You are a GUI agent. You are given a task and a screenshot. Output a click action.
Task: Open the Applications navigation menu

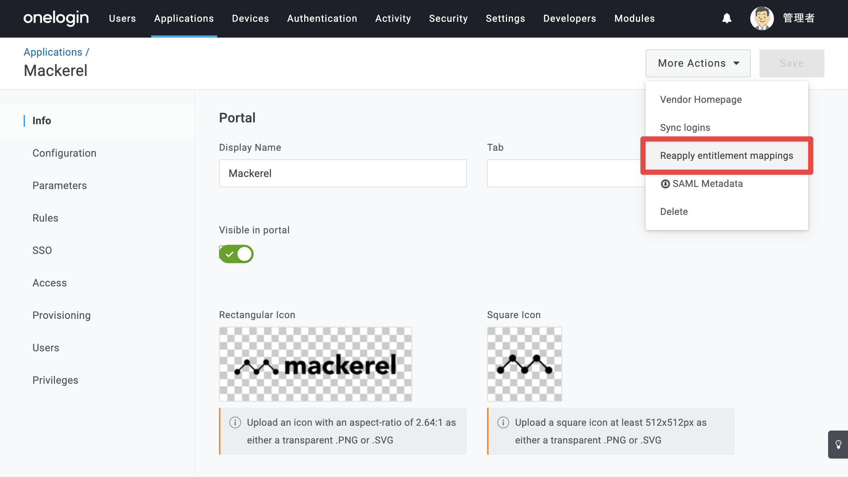point(184,18)
